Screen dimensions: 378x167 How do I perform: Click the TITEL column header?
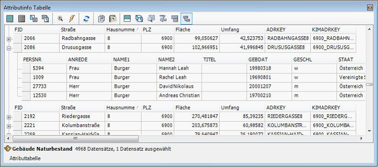pyautogui.click(x=225, y=60)
